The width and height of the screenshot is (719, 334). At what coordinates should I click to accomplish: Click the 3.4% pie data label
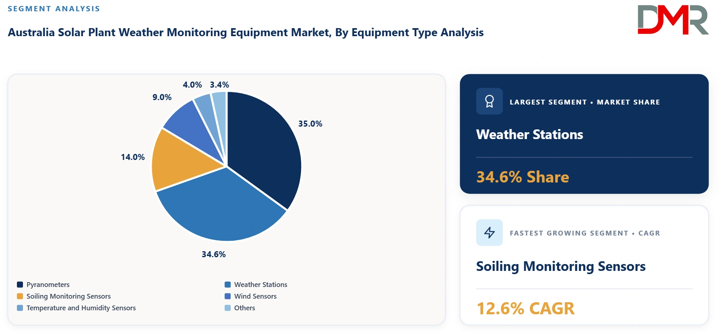click(x=219, y=85)
